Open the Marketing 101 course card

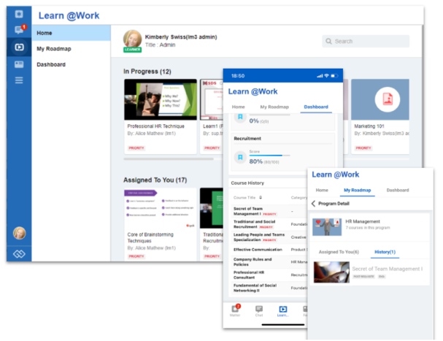(x=380, y=117)
